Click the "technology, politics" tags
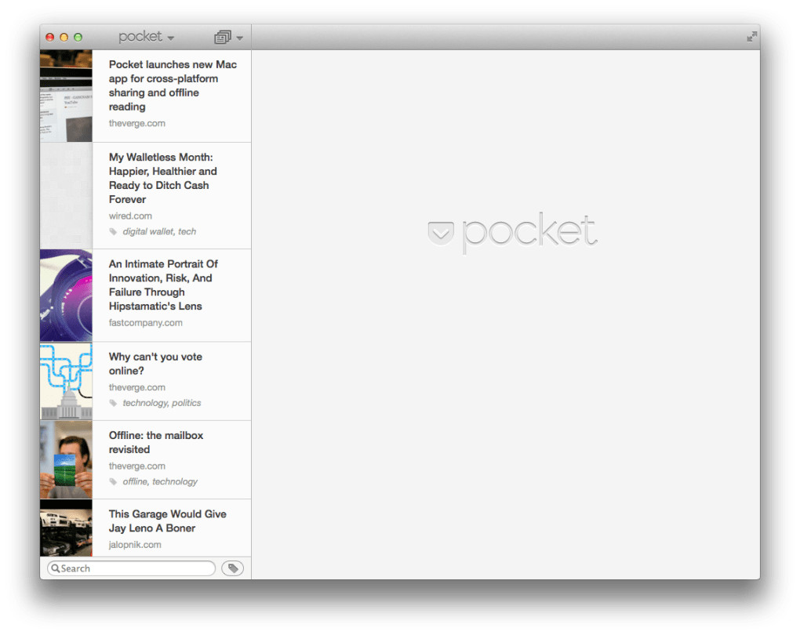The image size is (800, 635). tap(162, 403)
